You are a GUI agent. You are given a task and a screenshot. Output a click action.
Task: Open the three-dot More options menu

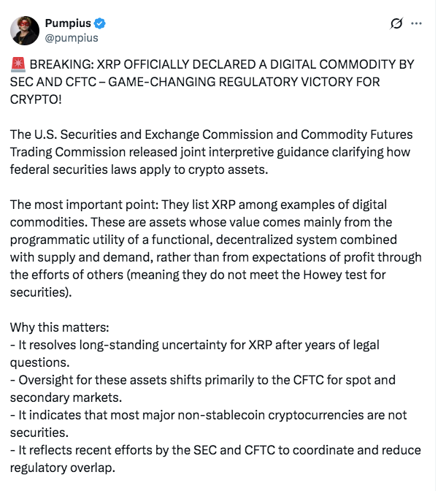(417, 23)
